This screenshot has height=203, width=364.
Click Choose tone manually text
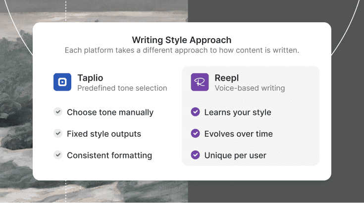tap(110, 112)
